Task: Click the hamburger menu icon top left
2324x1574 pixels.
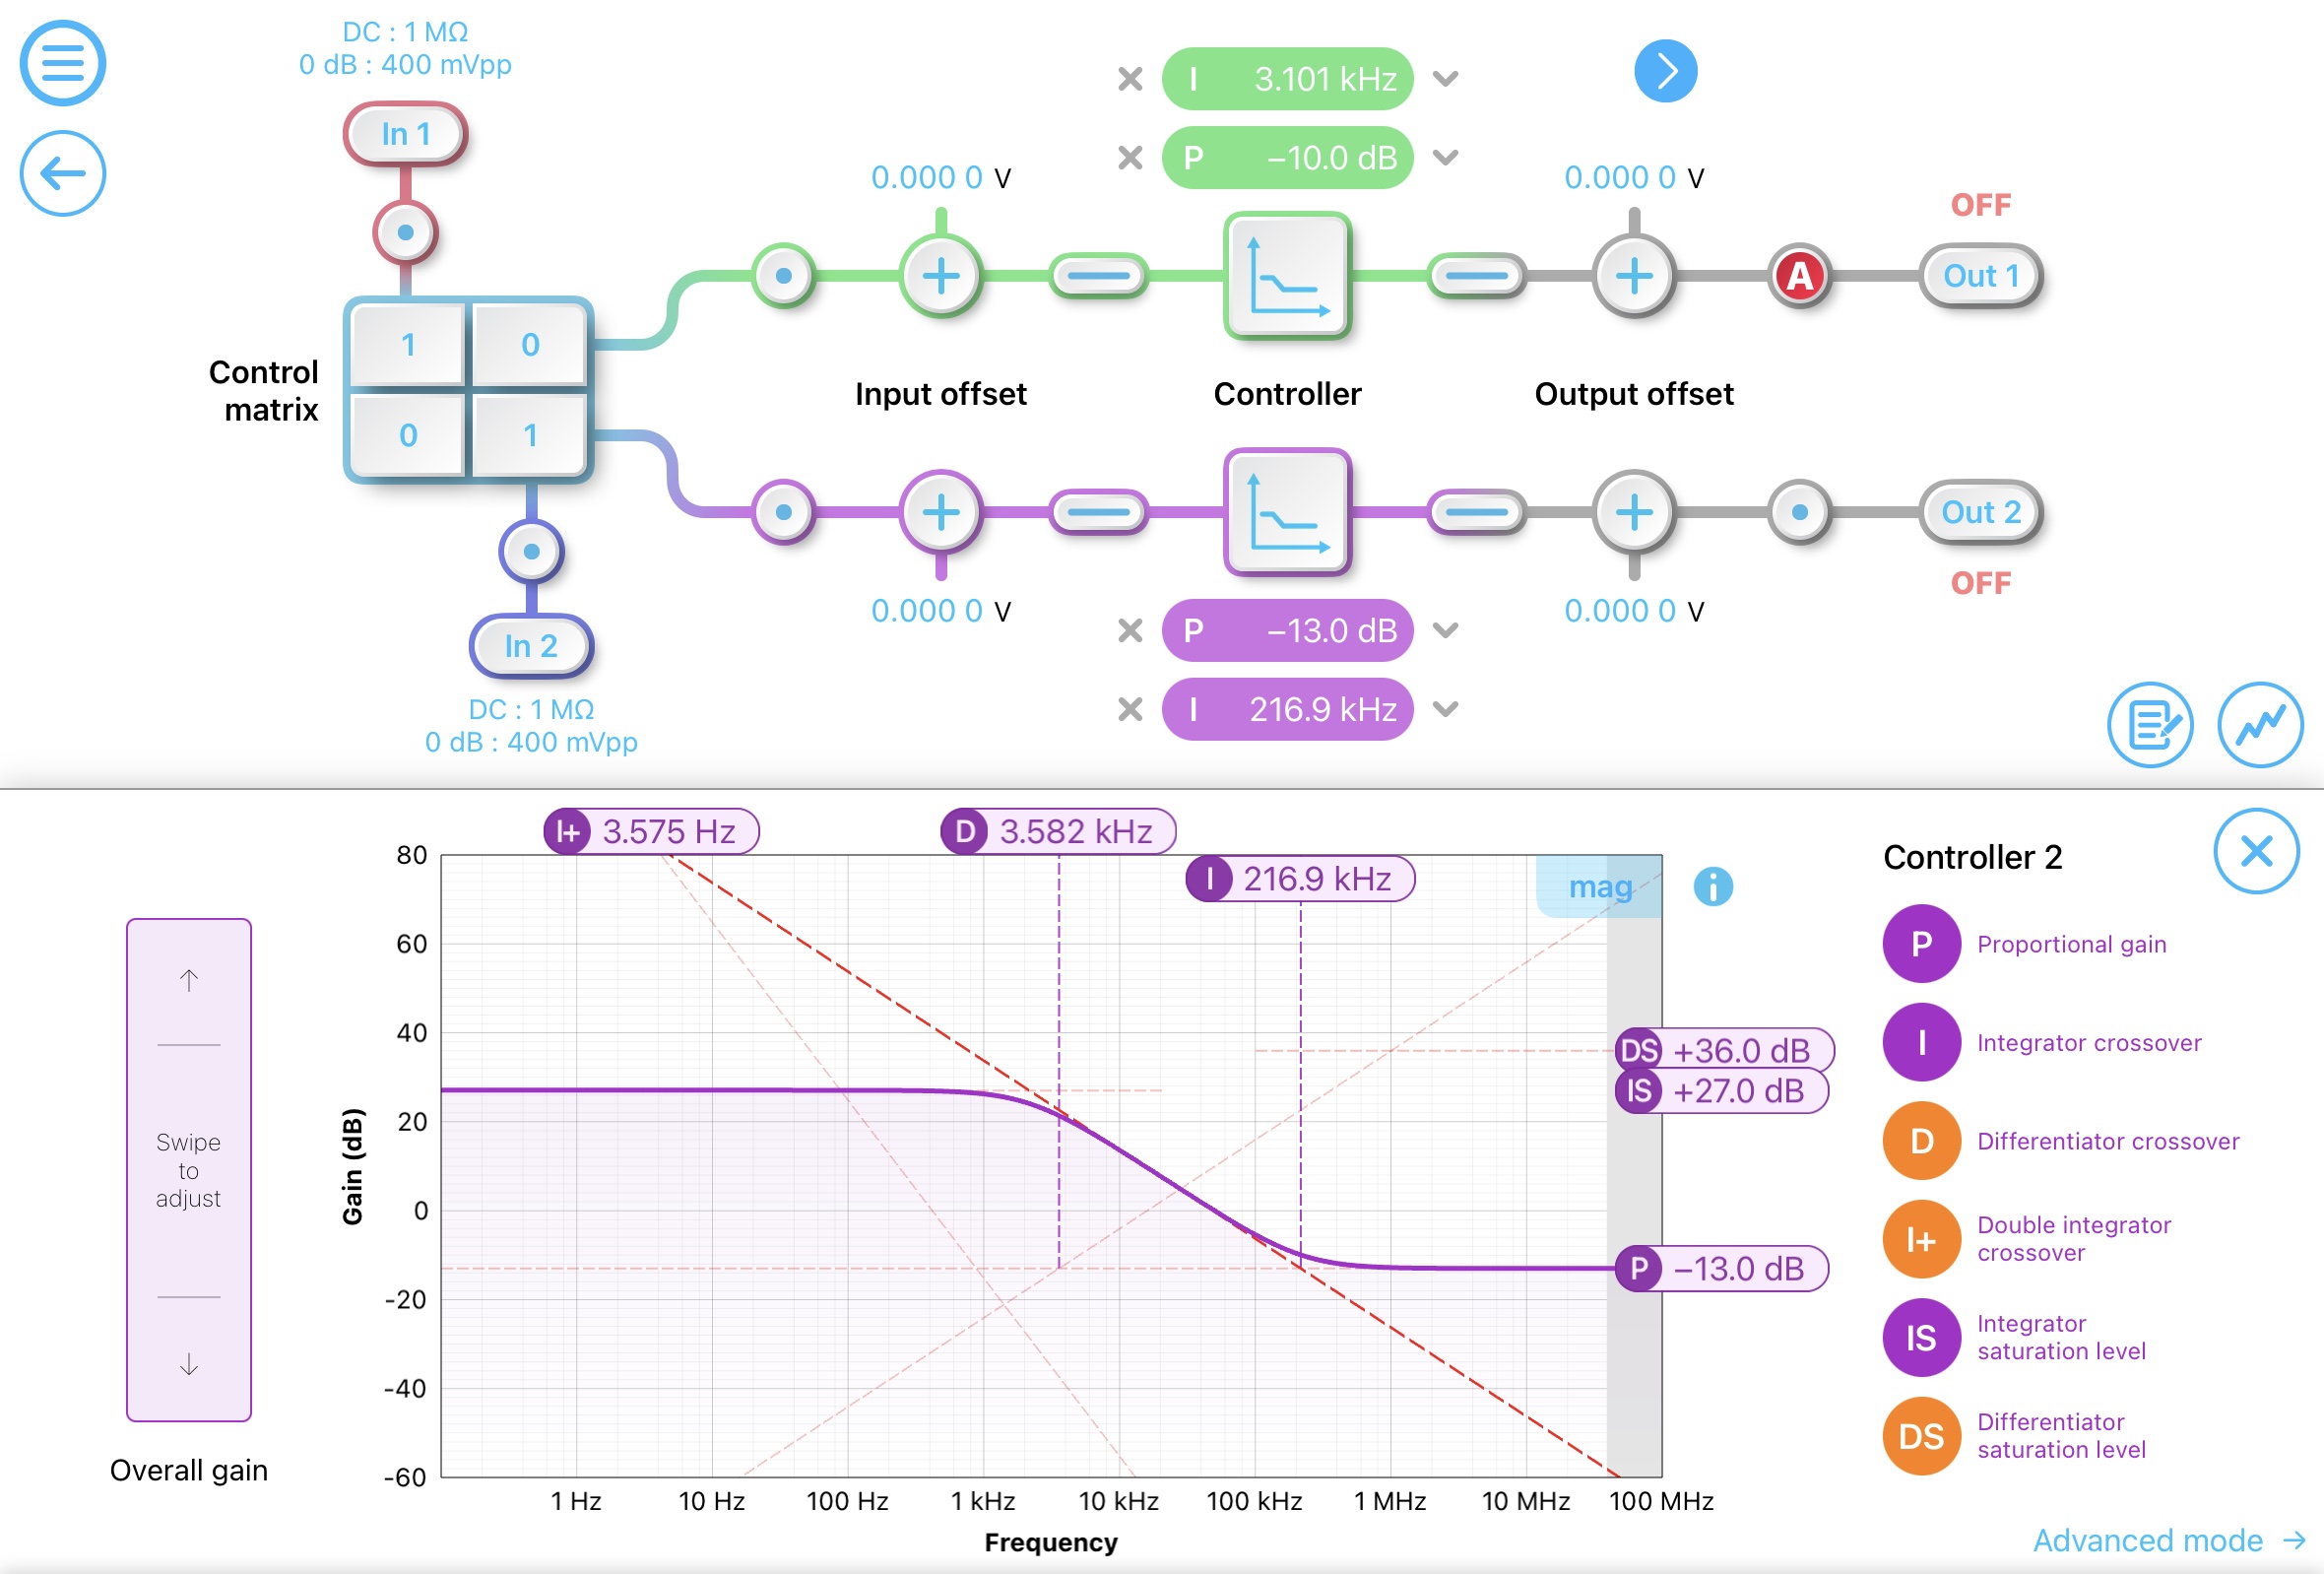Action: (63, 61)
